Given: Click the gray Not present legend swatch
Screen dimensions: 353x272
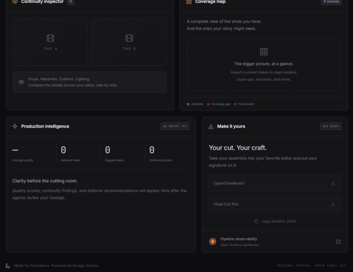Looking at the screenshot, I should click(235, 104).
